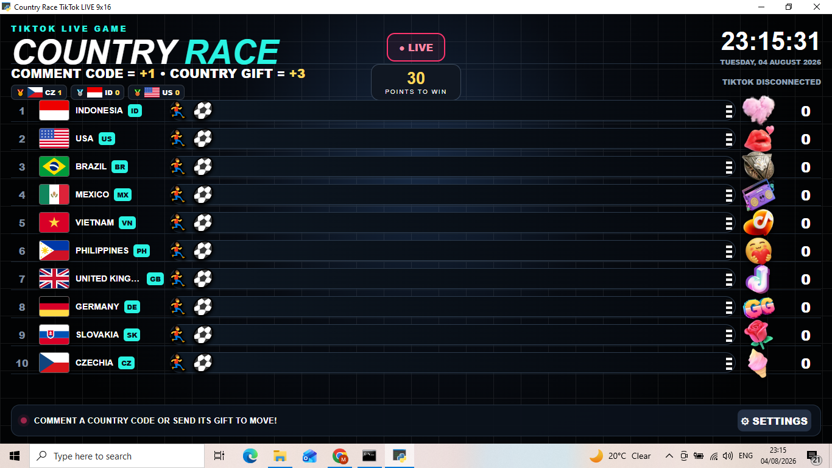Open File Explorer from the taskbar

click(280, 456)
